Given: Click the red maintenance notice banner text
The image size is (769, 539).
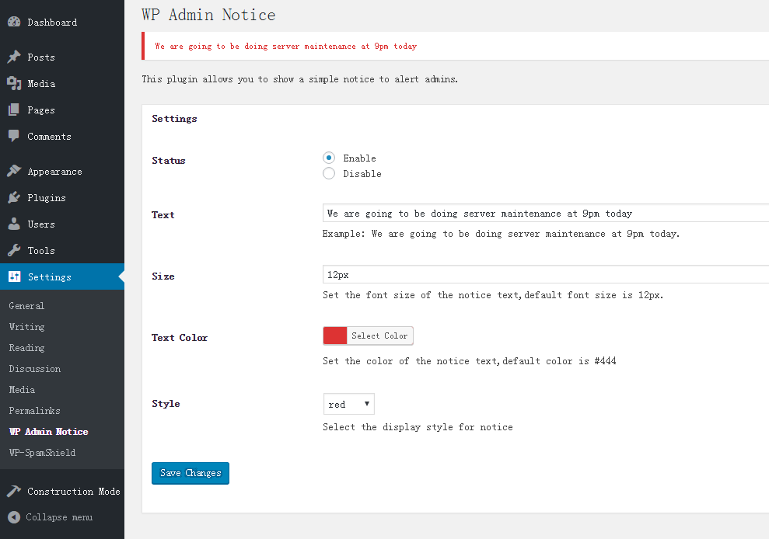Looking at the screenshot, I should [x=286, y=46].
